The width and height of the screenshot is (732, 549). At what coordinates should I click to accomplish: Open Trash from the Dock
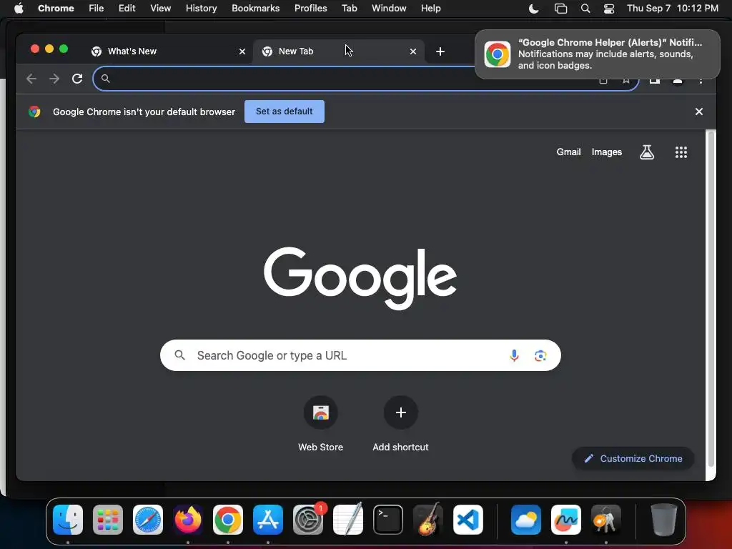tap(663, 520)
